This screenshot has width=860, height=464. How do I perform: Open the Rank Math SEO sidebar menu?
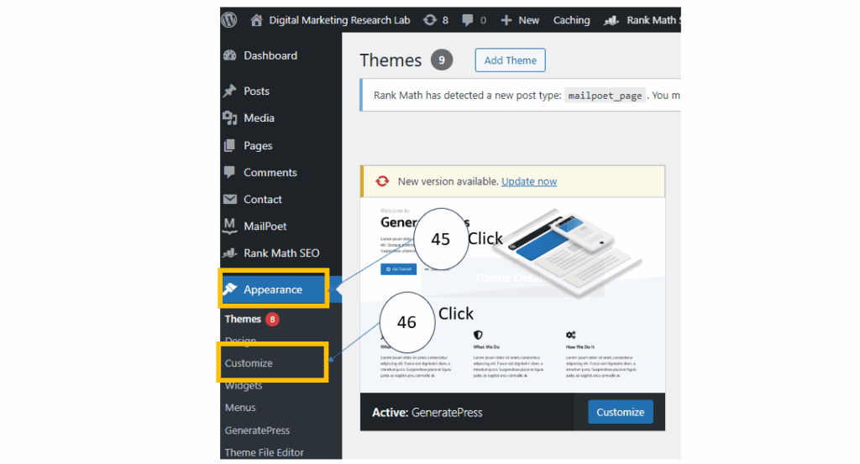[x=281, y=253]
